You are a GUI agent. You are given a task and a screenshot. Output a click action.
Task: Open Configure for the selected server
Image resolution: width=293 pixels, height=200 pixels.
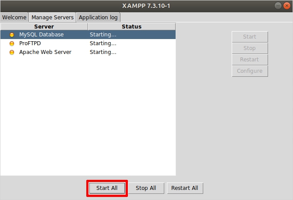coord(250,71)
